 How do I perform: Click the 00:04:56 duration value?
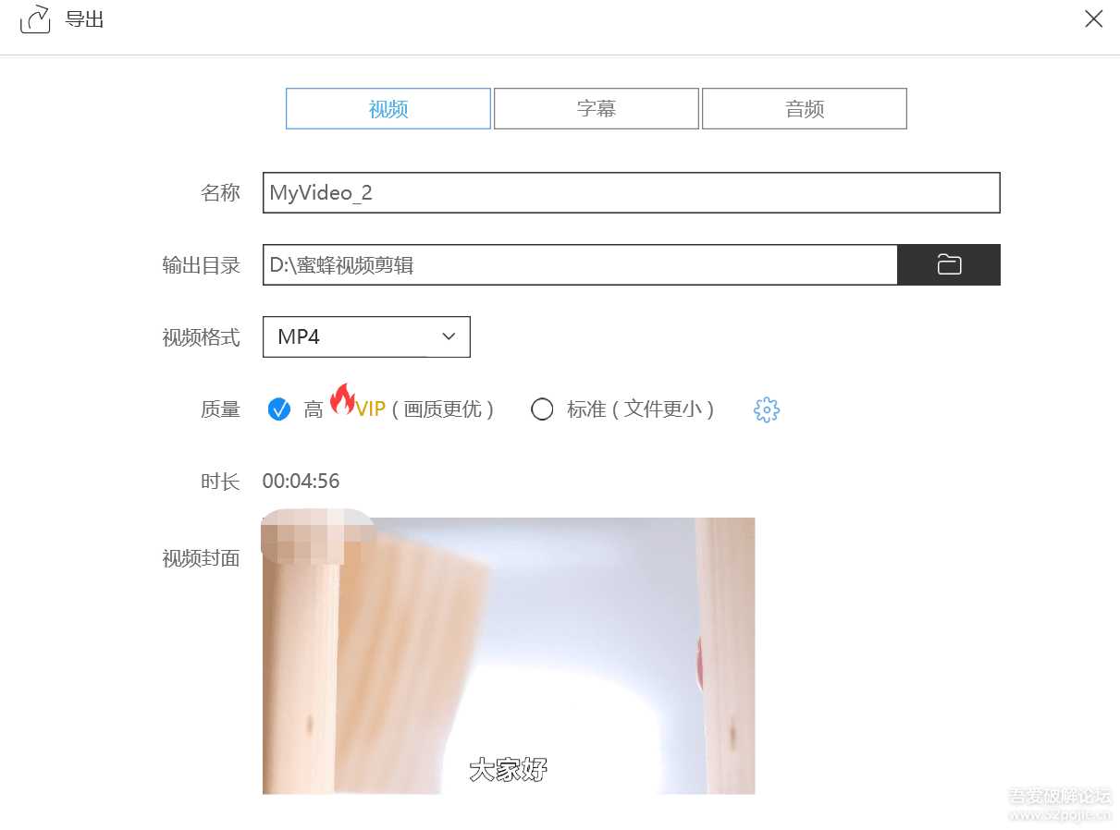click(301, 482)
